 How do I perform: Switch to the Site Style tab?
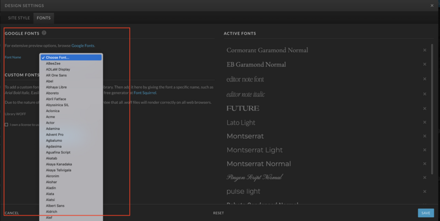19,18
